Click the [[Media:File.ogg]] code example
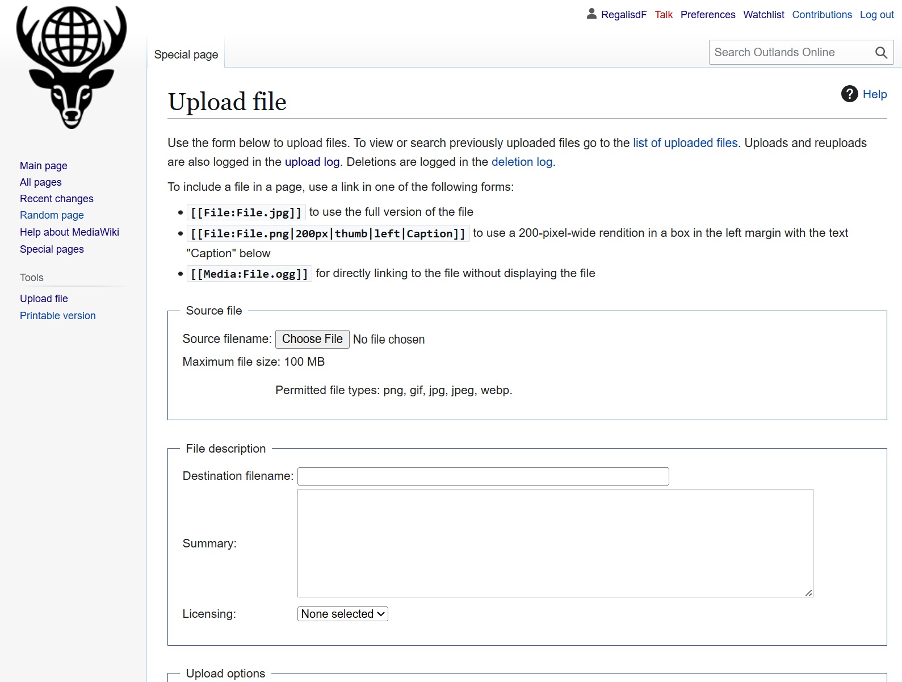This screenshot has width=902, height=682. pyautogui.click(x=249, y=274)
